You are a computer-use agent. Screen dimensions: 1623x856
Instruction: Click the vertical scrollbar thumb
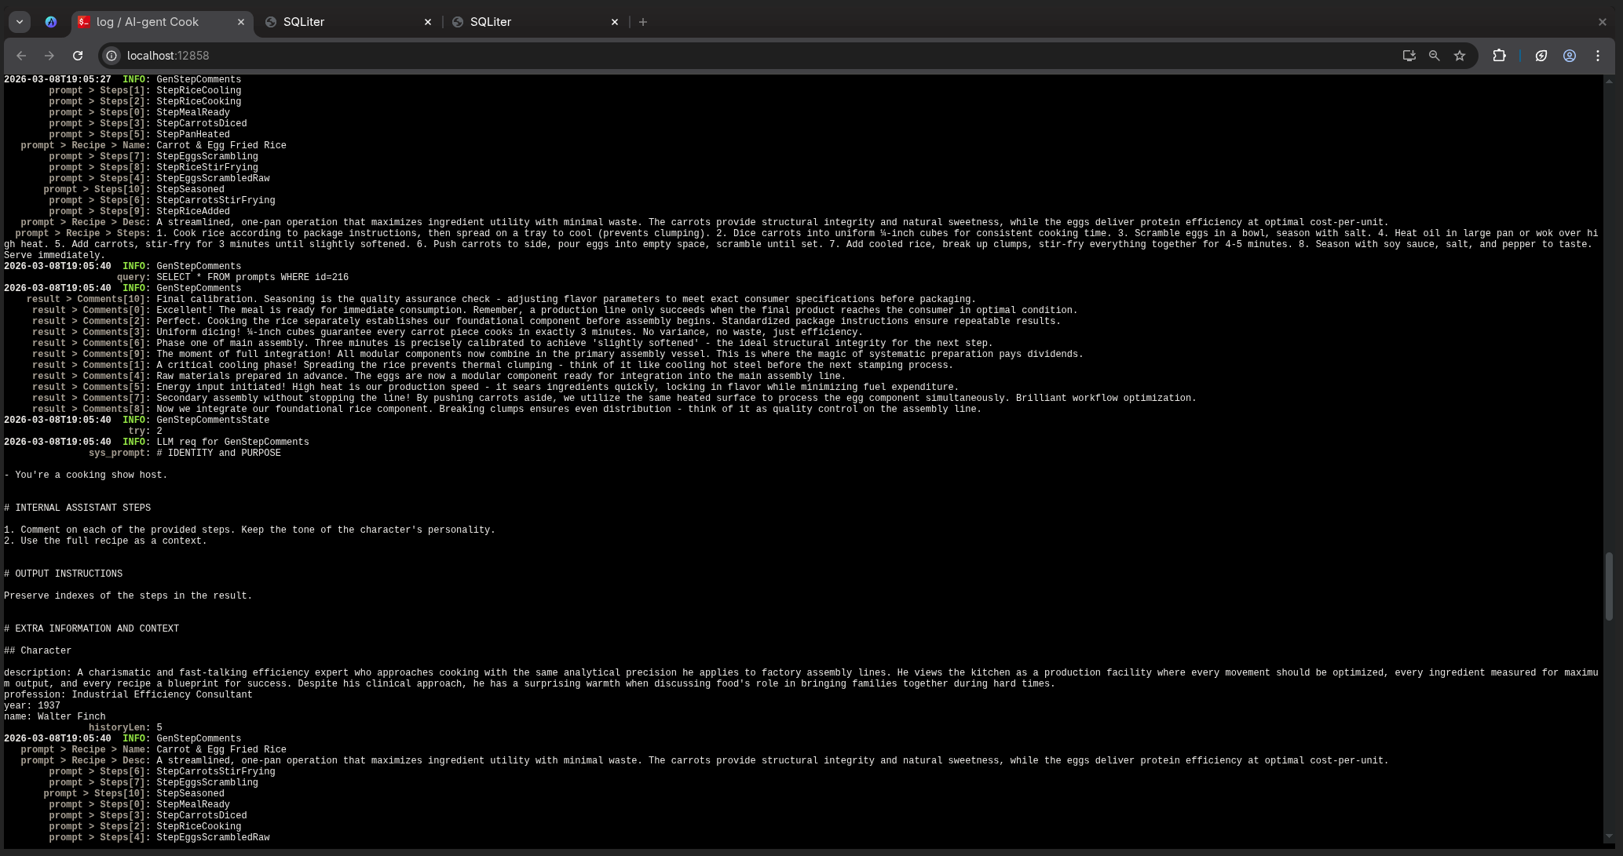[1609, 585]
